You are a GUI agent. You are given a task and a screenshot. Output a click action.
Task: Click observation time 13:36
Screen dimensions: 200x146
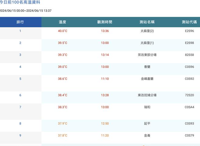click(x=105, y=31)
